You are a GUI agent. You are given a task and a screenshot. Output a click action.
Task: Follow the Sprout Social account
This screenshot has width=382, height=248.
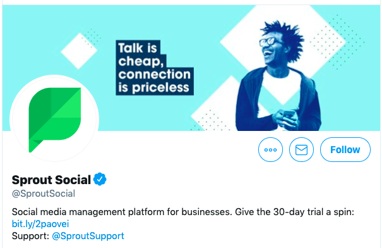(x=345, y=150)
